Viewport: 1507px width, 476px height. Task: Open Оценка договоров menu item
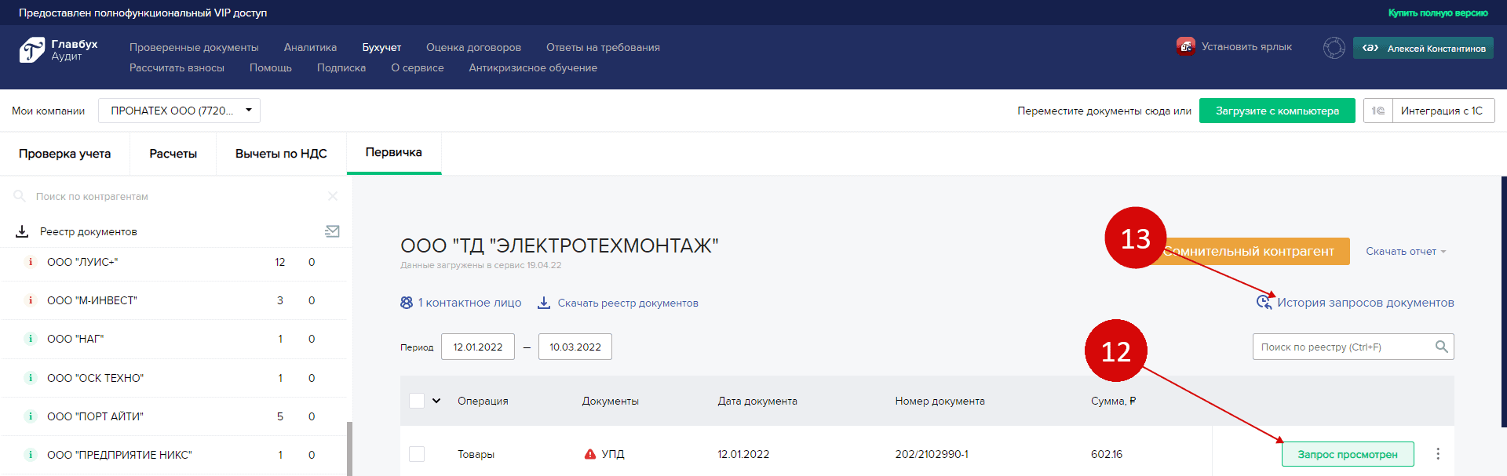coord(473,48)
